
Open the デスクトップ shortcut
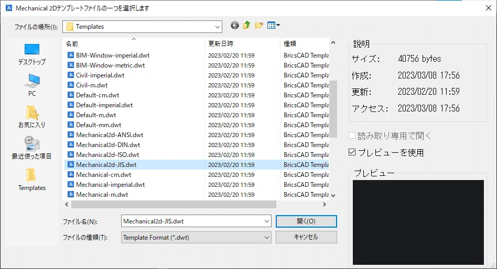coord(31,54)
